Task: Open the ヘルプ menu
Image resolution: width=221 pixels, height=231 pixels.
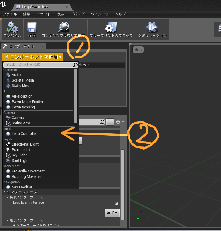Action: tap(120, 14)
